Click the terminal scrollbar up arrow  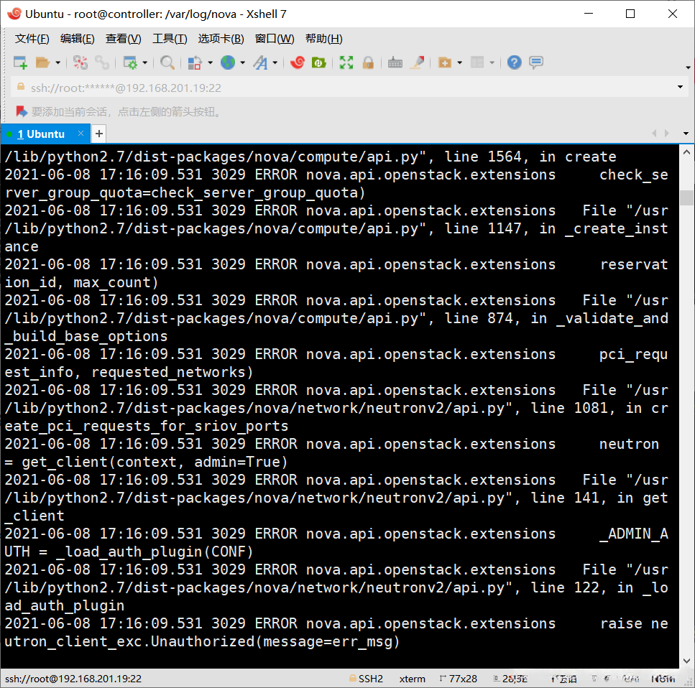tap(686, 152)
